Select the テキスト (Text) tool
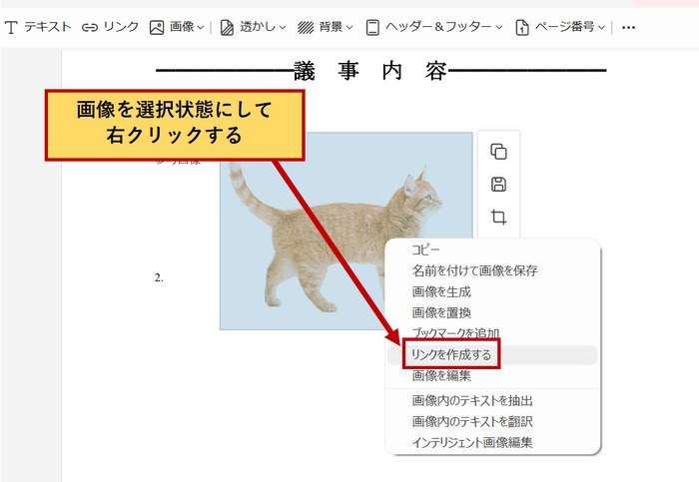This screenshot has width=699, height=482. [38, 27]
